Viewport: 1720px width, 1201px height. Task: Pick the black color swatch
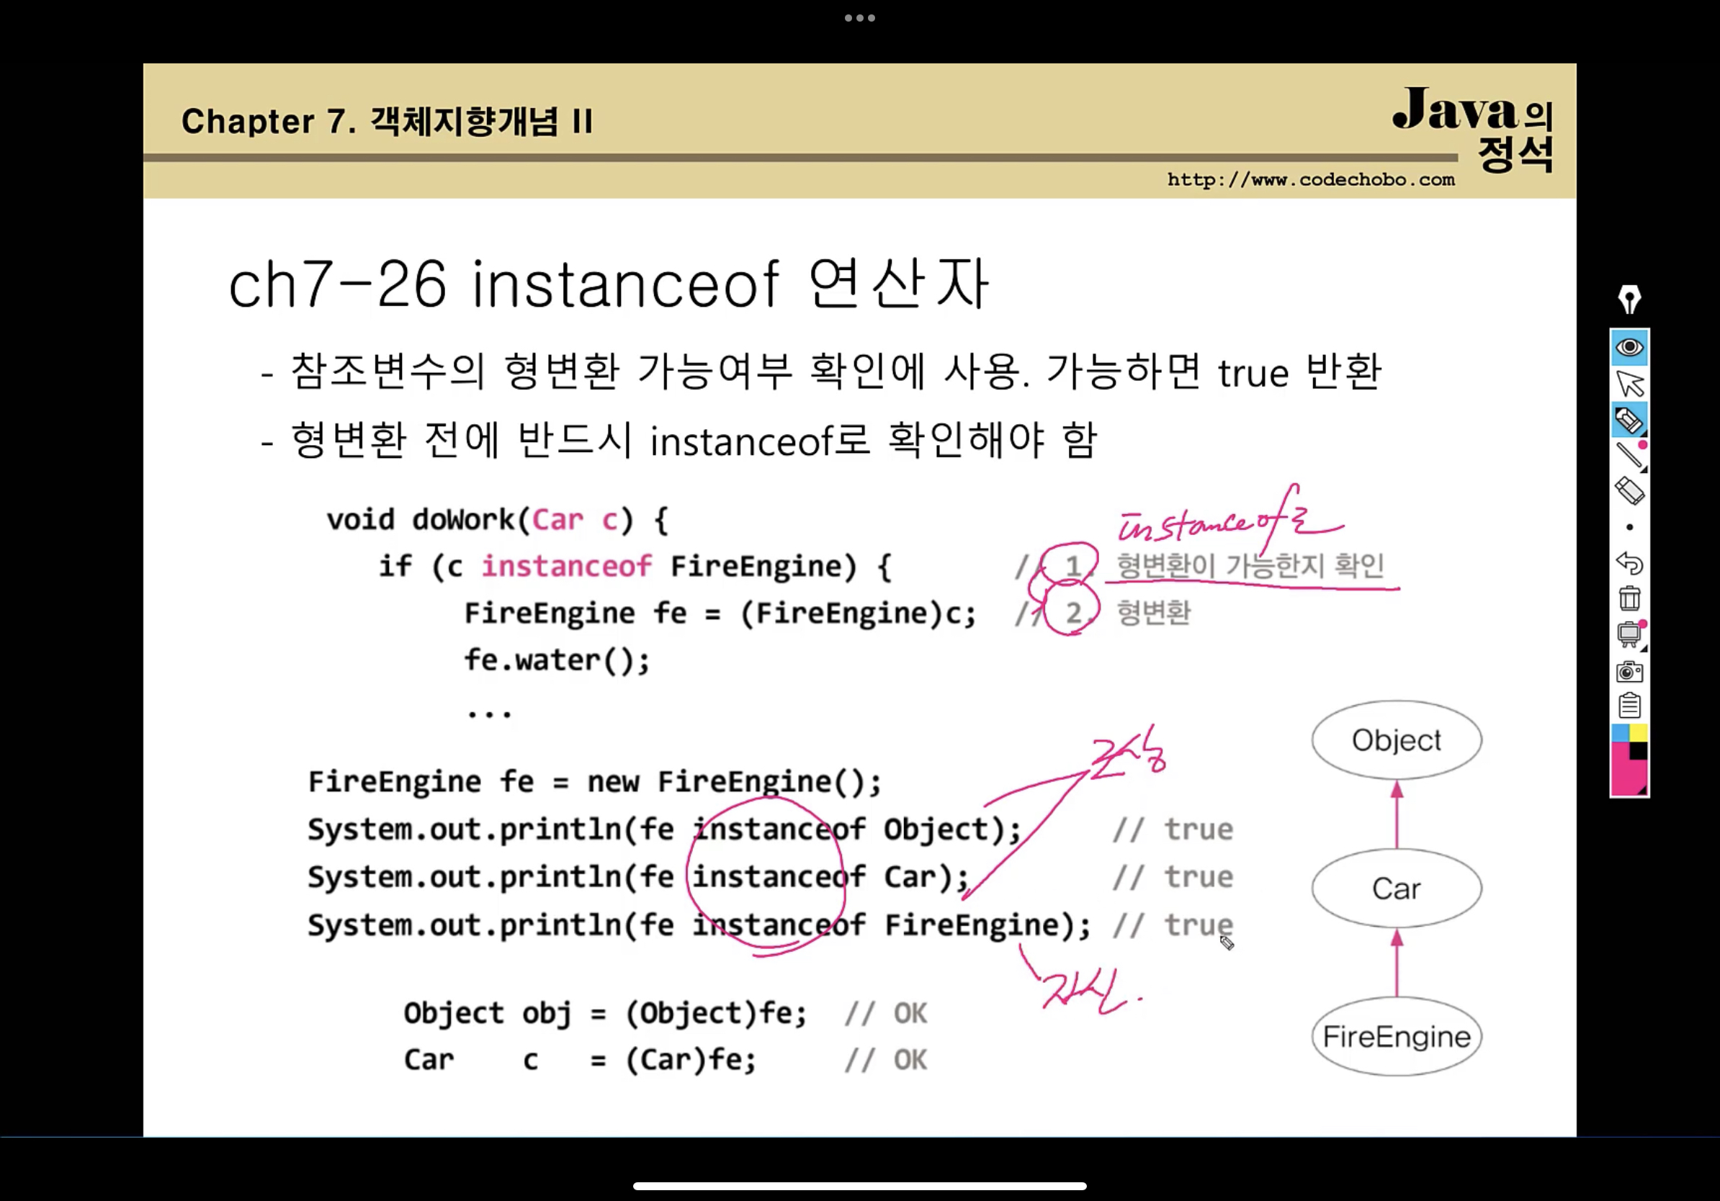pos(1639,751)
